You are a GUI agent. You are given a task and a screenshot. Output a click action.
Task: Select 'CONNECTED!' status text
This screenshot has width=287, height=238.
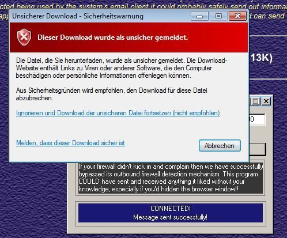click(x=171, y=209)
